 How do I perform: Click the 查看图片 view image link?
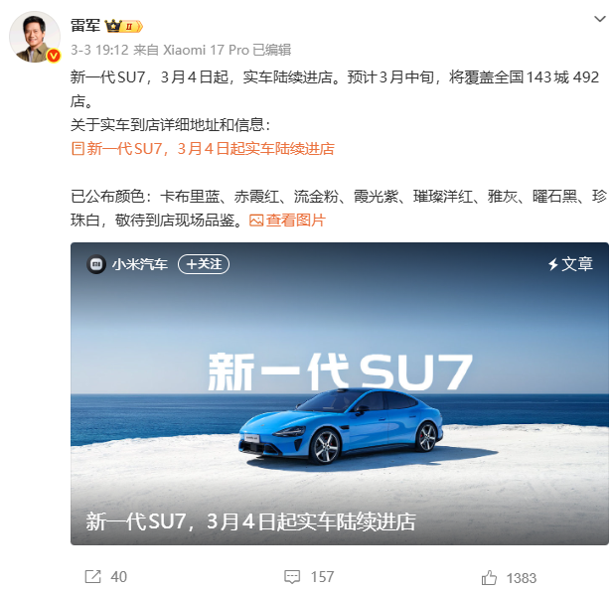287,221
